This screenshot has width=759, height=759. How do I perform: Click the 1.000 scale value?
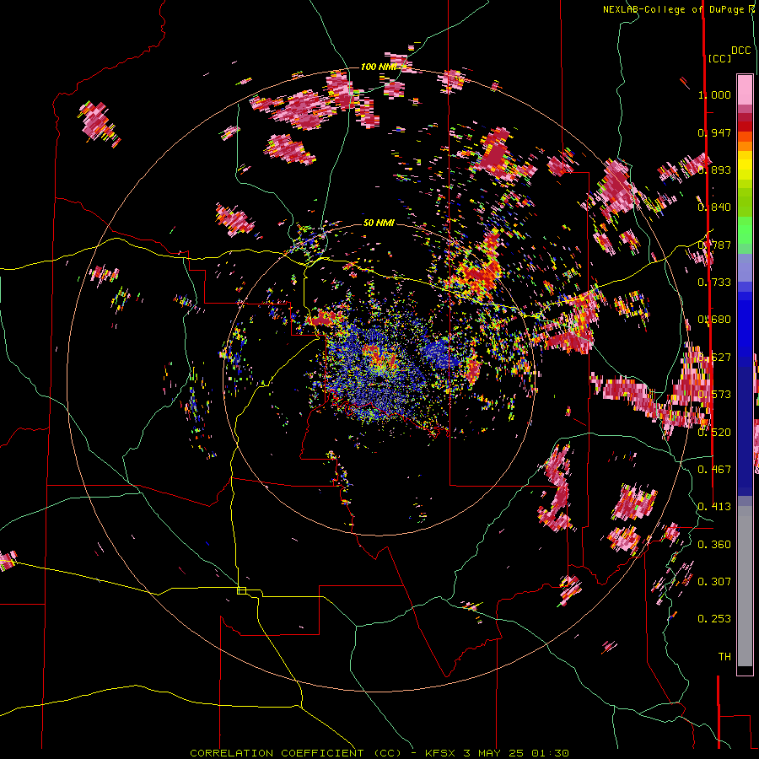click(x=714, y=94)
